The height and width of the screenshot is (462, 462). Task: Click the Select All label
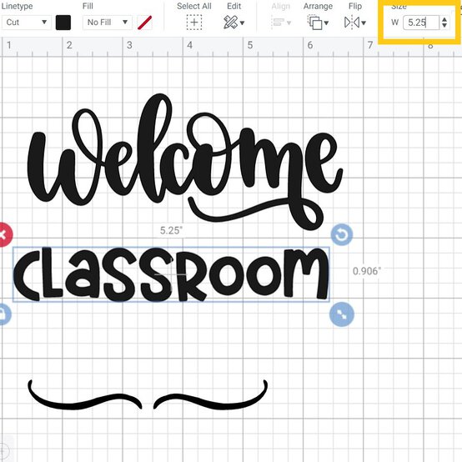194,6
